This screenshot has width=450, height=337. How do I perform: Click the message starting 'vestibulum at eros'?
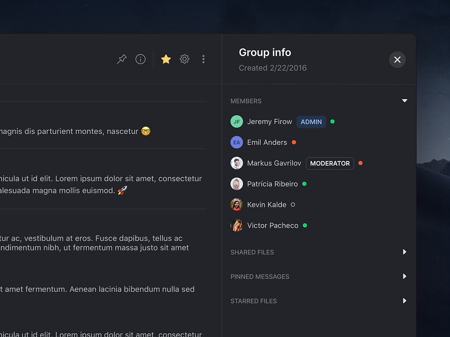(x=95, y=243)
